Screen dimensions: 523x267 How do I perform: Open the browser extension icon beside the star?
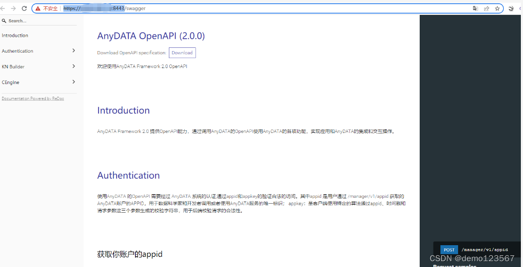pyautogui.click(x=511, y=9)
